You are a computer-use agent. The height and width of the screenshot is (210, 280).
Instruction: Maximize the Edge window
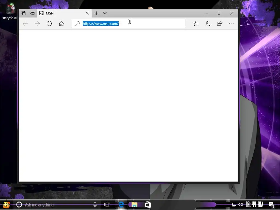pyautogui.click(x=219, y=13)
